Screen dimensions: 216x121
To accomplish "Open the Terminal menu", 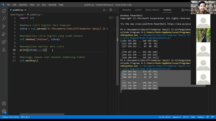I will click(x=52, y=5).
